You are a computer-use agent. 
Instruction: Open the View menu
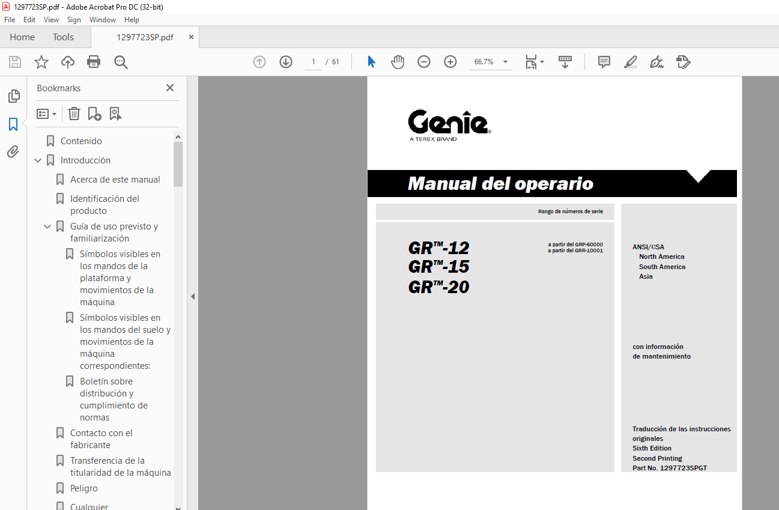[x=51, y=20]
